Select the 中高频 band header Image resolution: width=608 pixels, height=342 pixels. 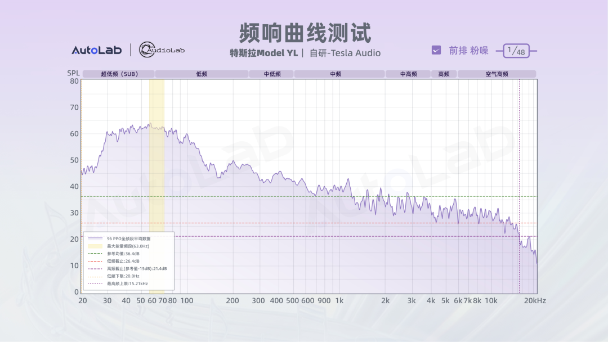[408, 74]
